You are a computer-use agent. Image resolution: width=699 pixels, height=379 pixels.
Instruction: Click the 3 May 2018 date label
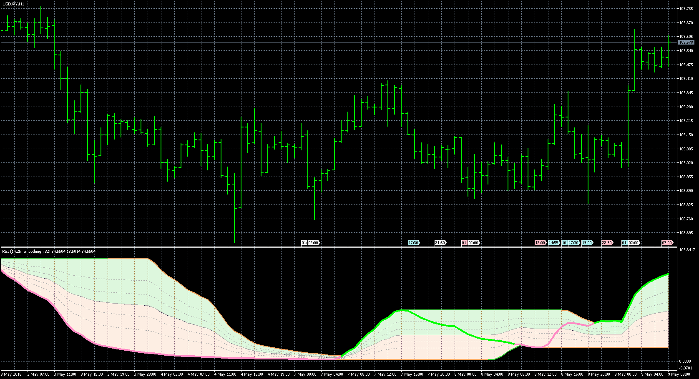pyautogui.click(x=13, y=374)
